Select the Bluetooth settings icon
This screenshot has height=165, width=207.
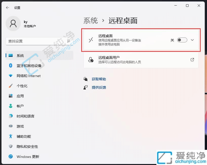tap(11, 66)
